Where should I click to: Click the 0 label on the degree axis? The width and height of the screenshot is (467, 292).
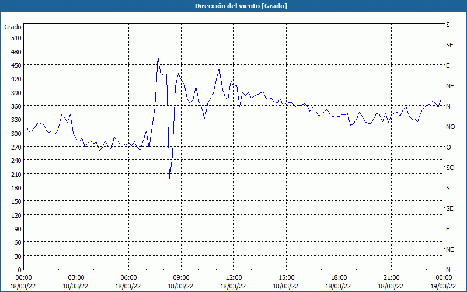pyautogui.click(x=20, y=270)
